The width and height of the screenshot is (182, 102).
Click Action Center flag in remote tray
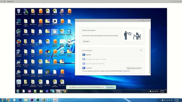[x=157, y=91]
